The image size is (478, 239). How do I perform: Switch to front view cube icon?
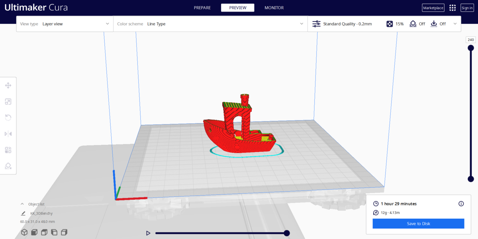tap(34, 232)
